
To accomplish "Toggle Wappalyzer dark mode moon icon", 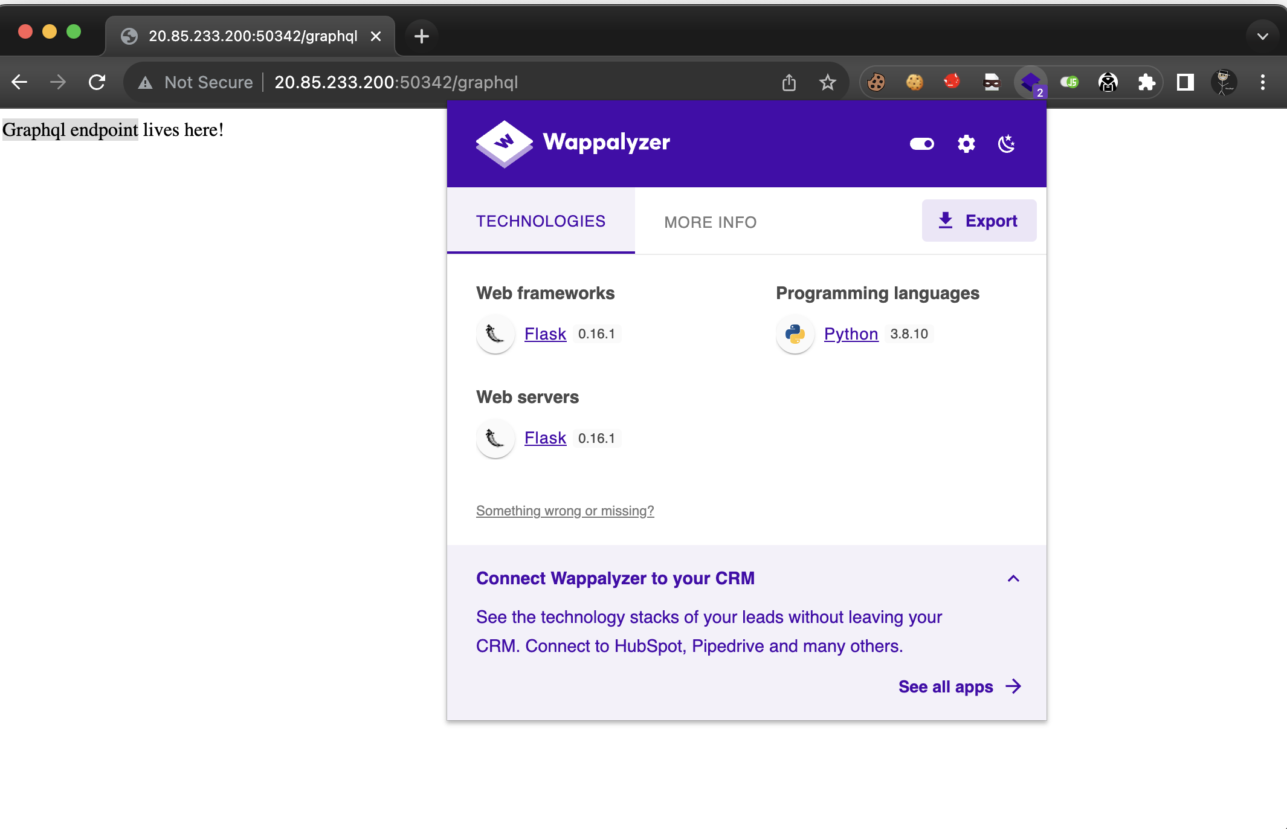I will pyautogui.click(x=1006, y=144).
